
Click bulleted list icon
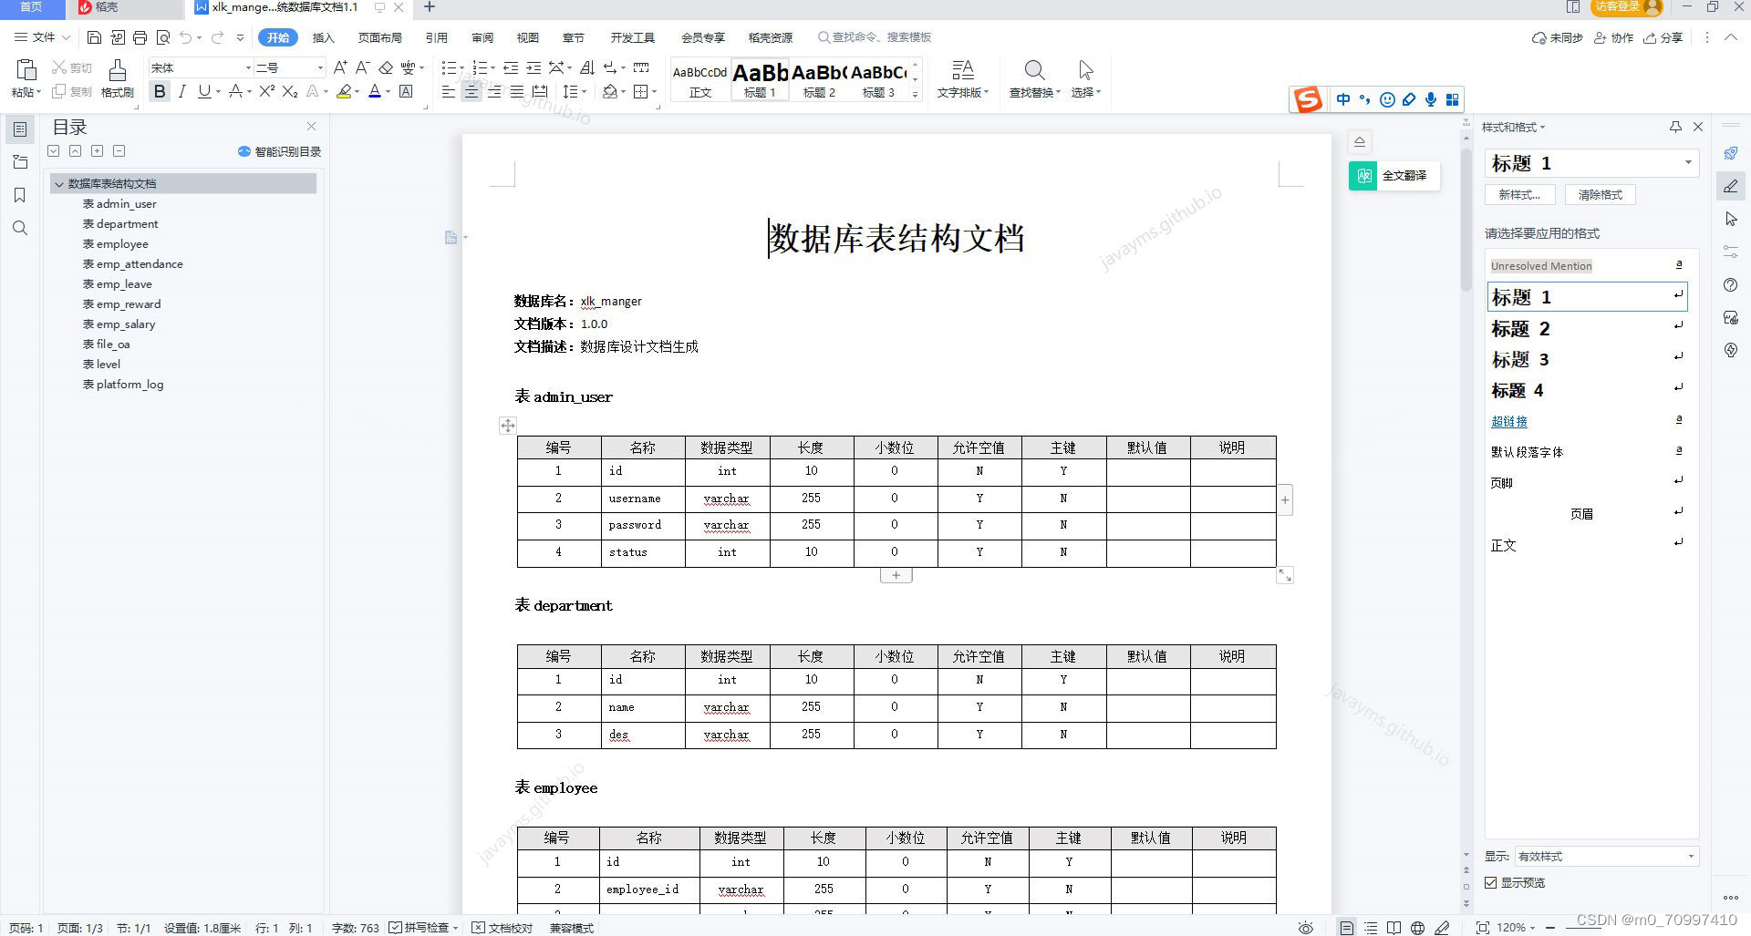448,67
